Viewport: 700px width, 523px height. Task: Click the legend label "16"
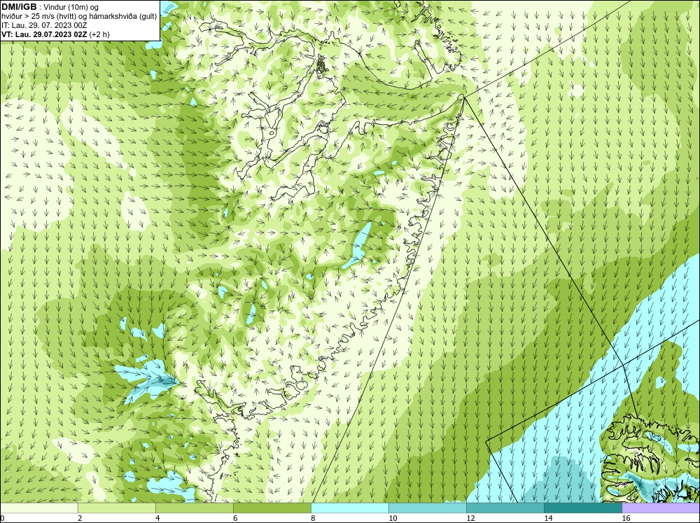click(626, 518)
